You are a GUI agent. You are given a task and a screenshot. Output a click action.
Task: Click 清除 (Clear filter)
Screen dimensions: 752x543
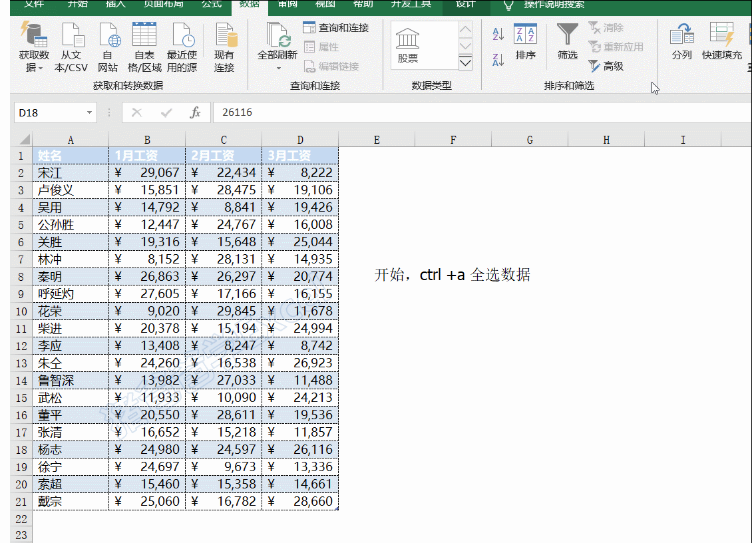(606, 28)
